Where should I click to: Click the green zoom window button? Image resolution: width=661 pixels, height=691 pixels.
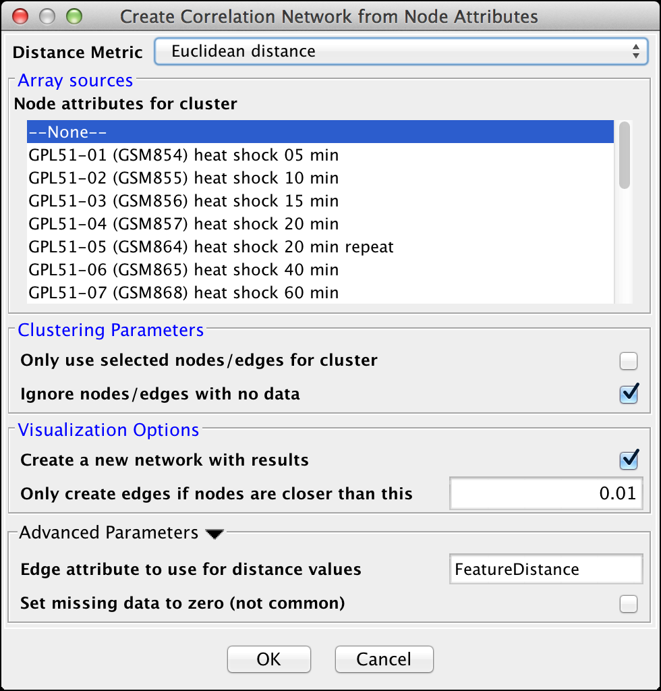[74, 16]
